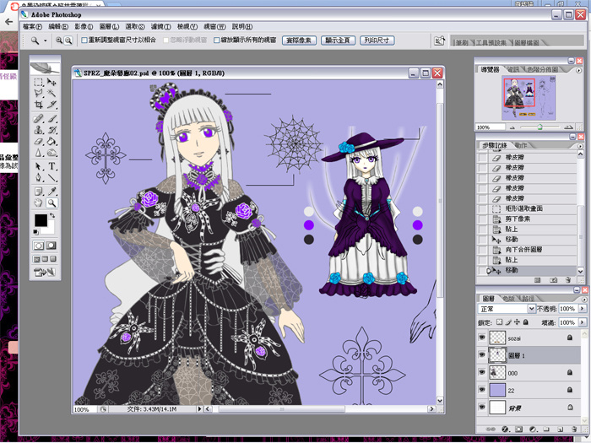Screen dimensions: 591x443
Task: Swap foreground and background colors
Action: 52,215
